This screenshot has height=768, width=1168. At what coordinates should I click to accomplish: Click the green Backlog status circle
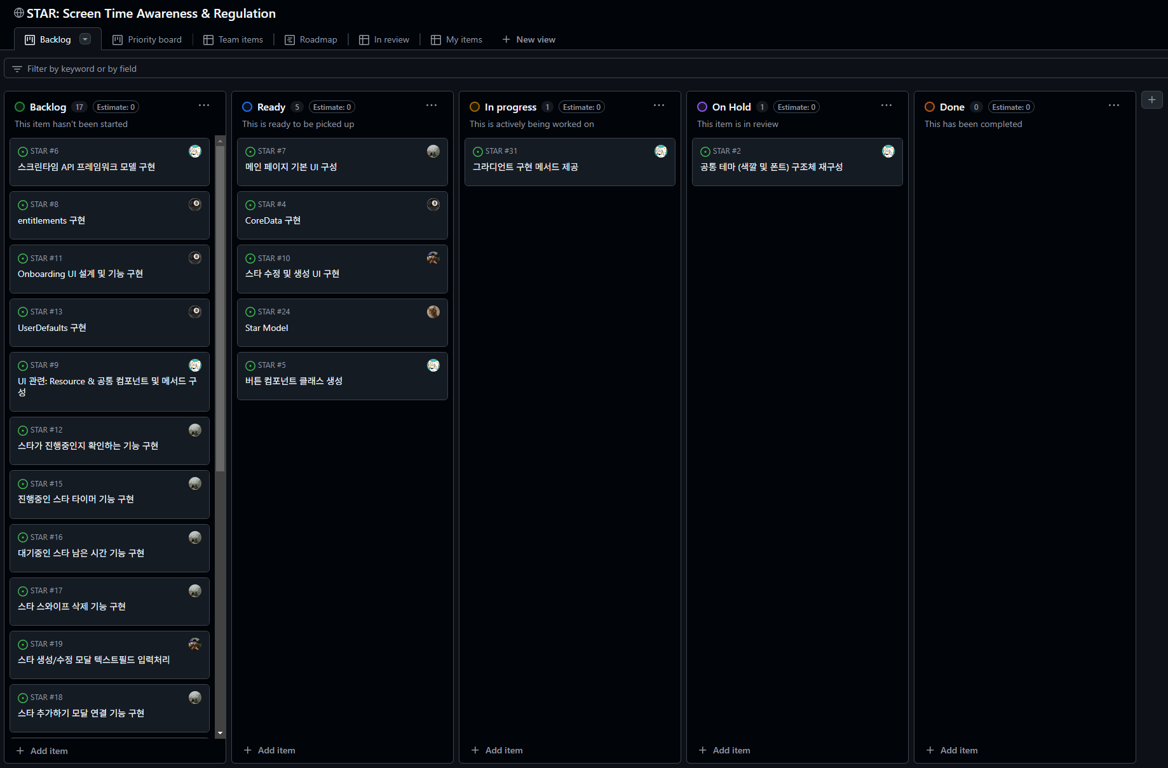[x=20, y=107]
